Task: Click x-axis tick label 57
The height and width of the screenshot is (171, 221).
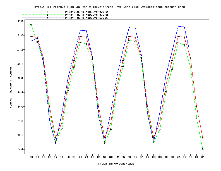Action: pos(148,157)
